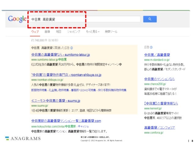Switch to the 地図 tab
The height and width of the screenshot is (143, 195).
[59, 32]
